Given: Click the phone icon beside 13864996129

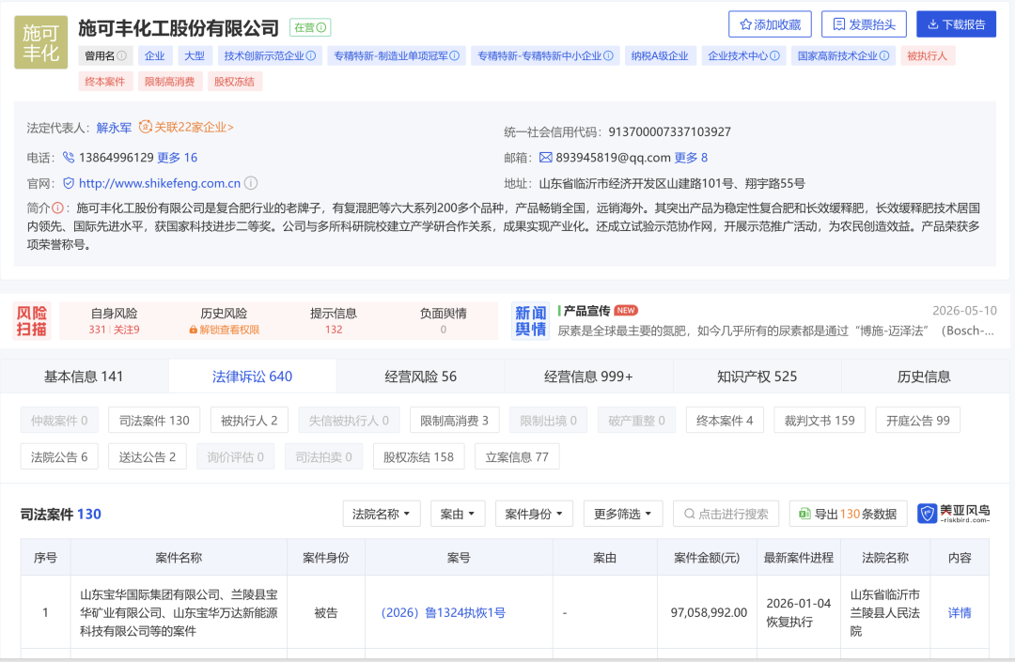Looking at the screenshot, I should [69, 157].
